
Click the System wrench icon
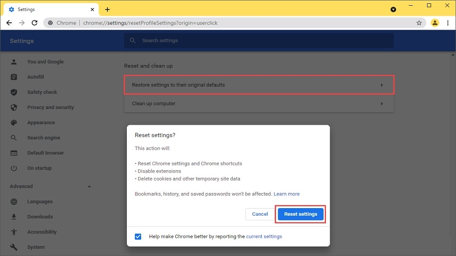(x=14, y=247)
